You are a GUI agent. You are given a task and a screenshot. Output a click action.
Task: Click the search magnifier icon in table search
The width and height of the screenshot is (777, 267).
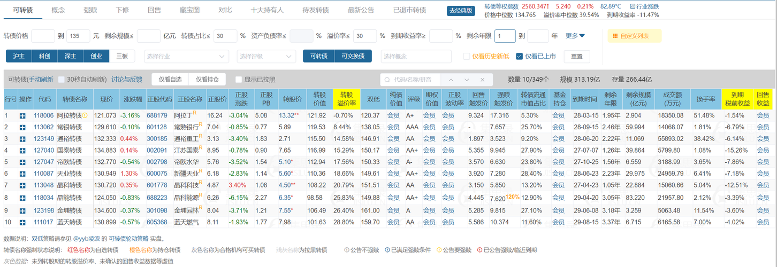(387, 80)
